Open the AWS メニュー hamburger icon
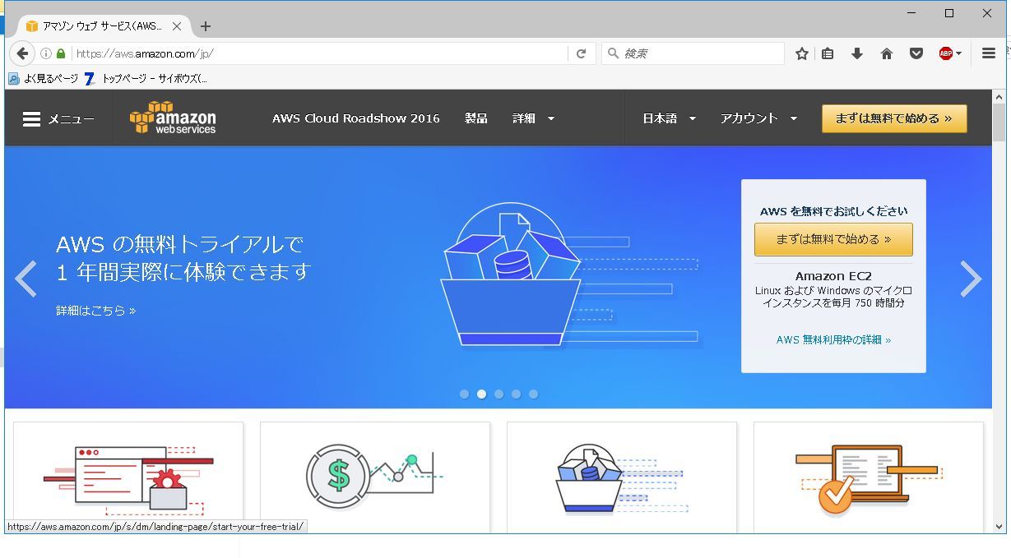 (31, 119)
